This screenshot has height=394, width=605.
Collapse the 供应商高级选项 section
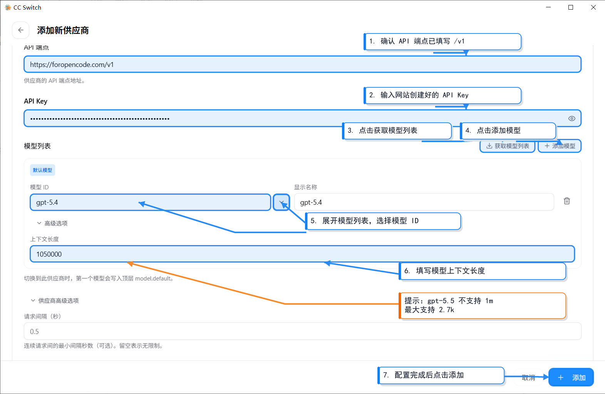click(55, 301)
